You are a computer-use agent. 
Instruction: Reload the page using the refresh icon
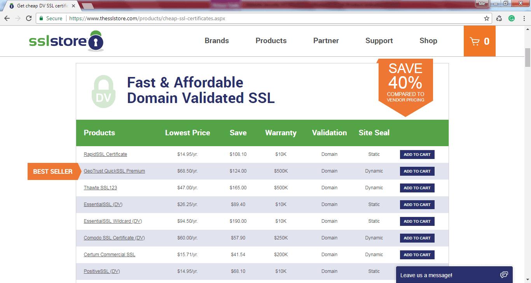click(30, 18)
